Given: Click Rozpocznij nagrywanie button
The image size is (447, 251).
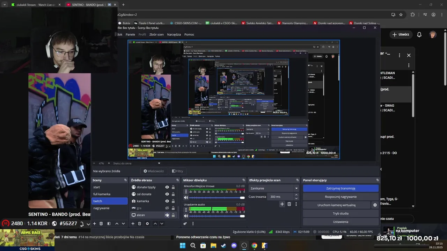Looking at the screenshot, I should coord(341,197).
